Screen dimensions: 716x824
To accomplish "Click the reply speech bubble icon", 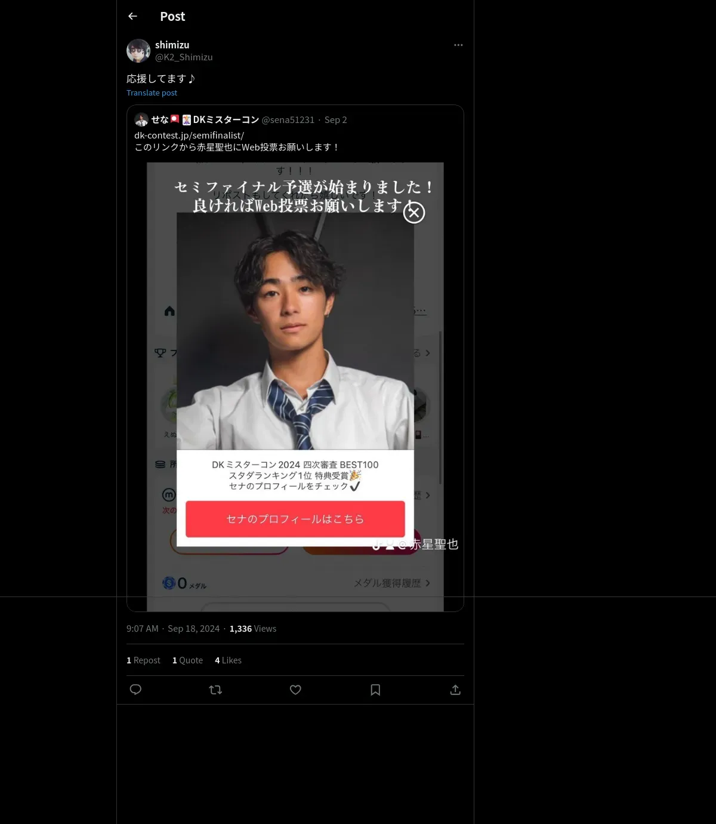I will (x=135, y=690).
